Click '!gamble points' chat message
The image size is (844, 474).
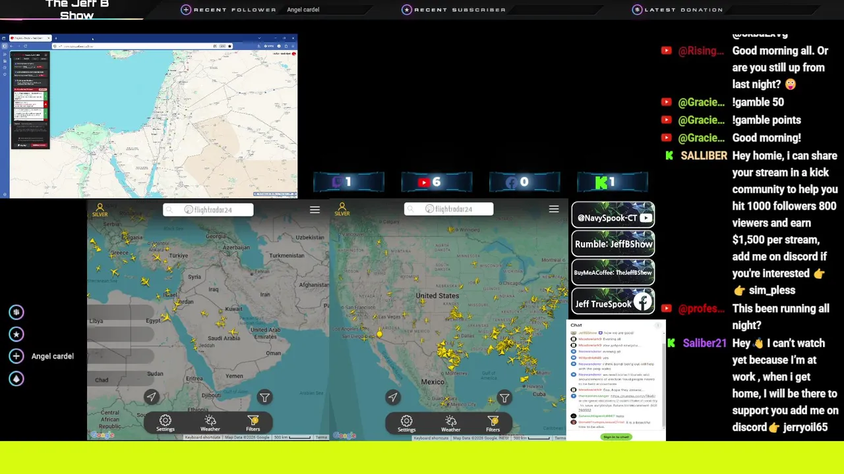pyautogui.click(x=766, y=120)
